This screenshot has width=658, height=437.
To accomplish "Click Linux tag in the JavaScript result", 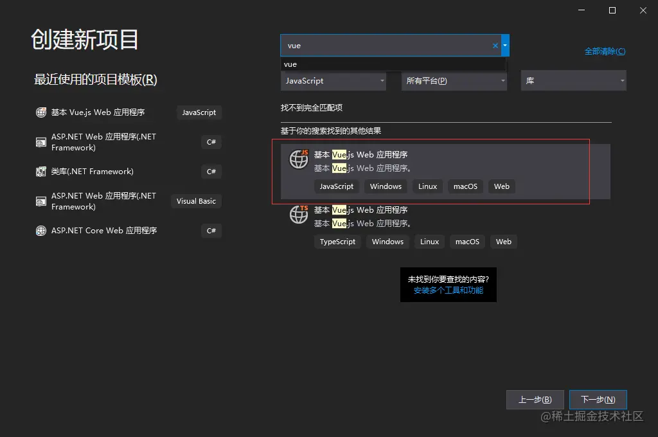I will 427,186.
